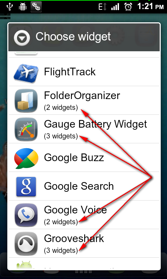Tap the Gauge Battery Widget gauge icon

tap(26, 129)
